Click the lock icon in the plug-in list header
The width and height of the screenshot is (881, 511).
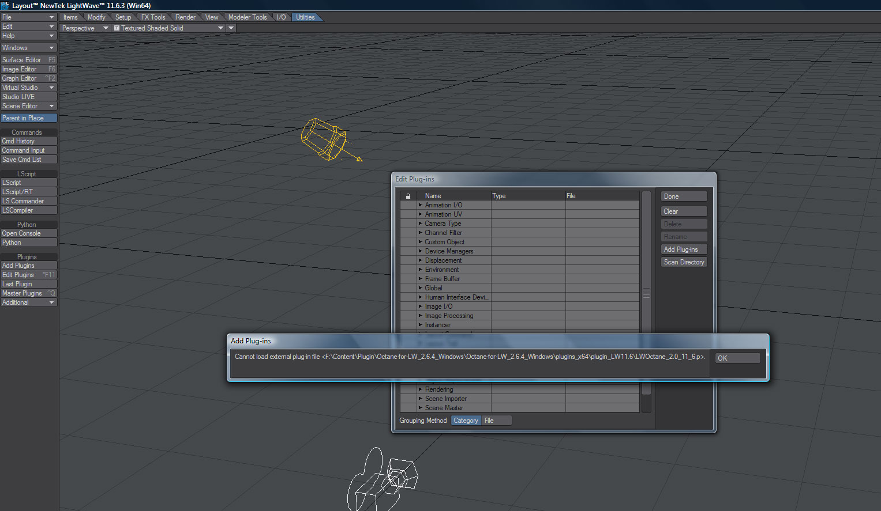point(408,196)
